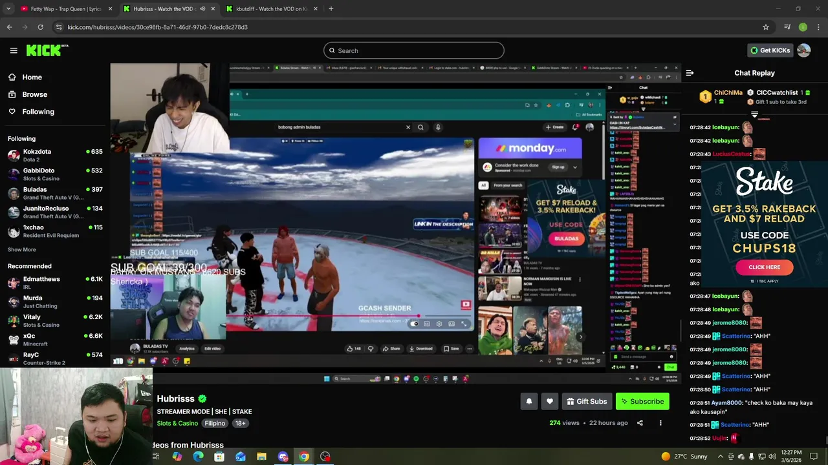Mute the Hubrisss tab audio icon
The width and height of the screenshot is (828, 465).
(x=202, y=9)
